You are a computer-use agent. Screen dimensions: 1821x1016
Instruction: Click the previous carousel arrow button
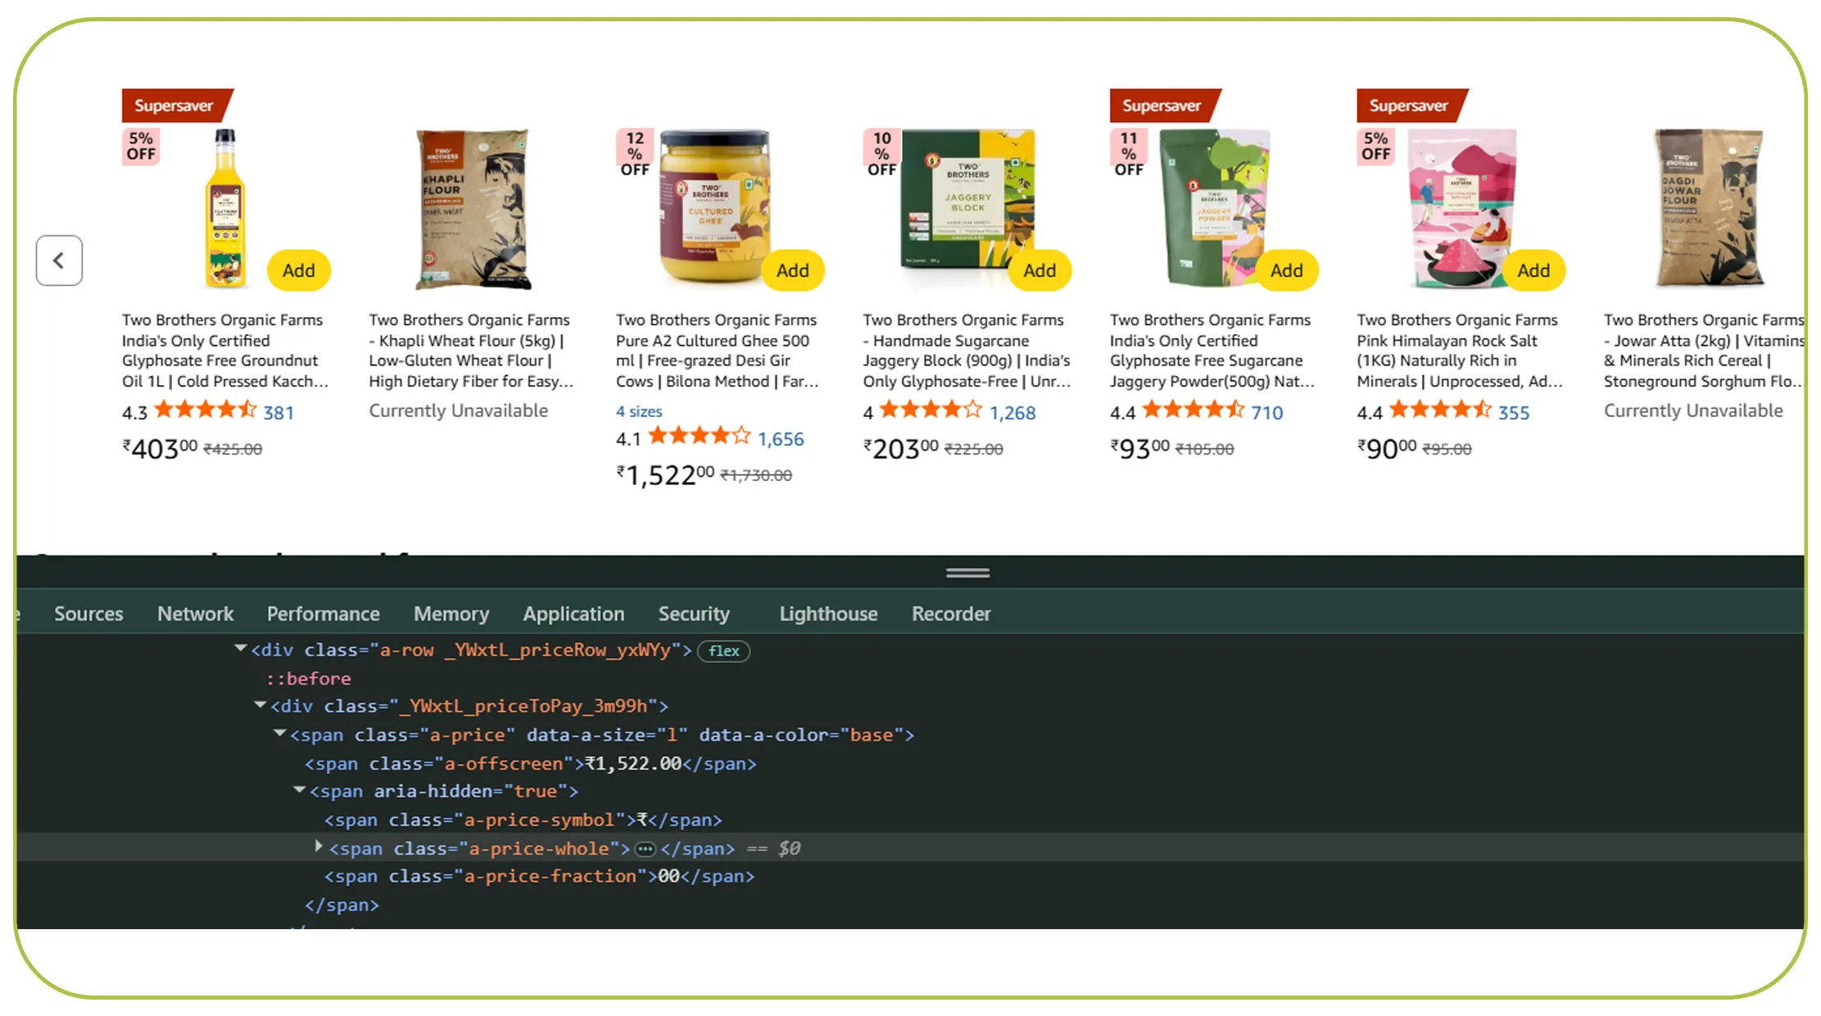pos(59,261)
